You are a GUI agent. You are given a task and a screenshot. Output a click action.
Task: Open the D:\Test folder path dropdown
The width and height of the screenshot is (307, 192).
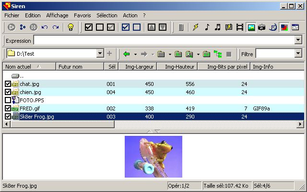coord(100,54)
